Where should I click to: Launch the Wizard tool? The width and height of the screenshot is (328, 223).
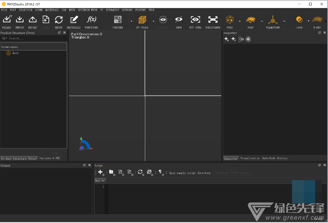click(7, 21)
